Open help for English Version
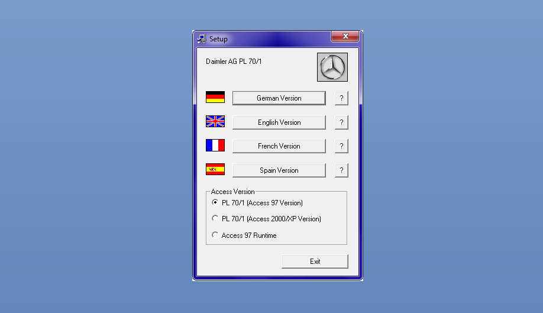This screenshot has height=313, width=543. click(341, 122)
